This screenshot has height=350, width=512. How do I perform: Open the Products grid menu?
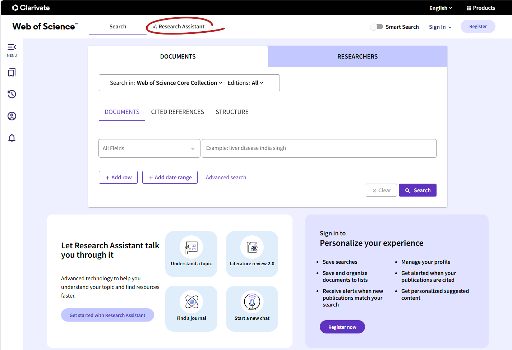coord(481,8)
